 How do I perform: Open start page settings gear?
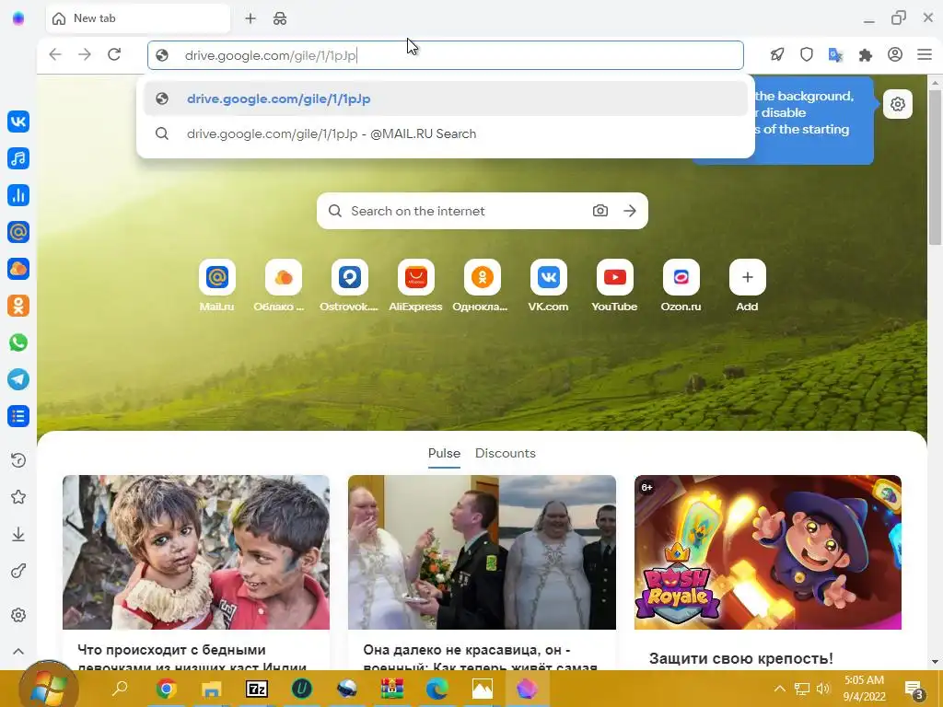click(897, 104)
